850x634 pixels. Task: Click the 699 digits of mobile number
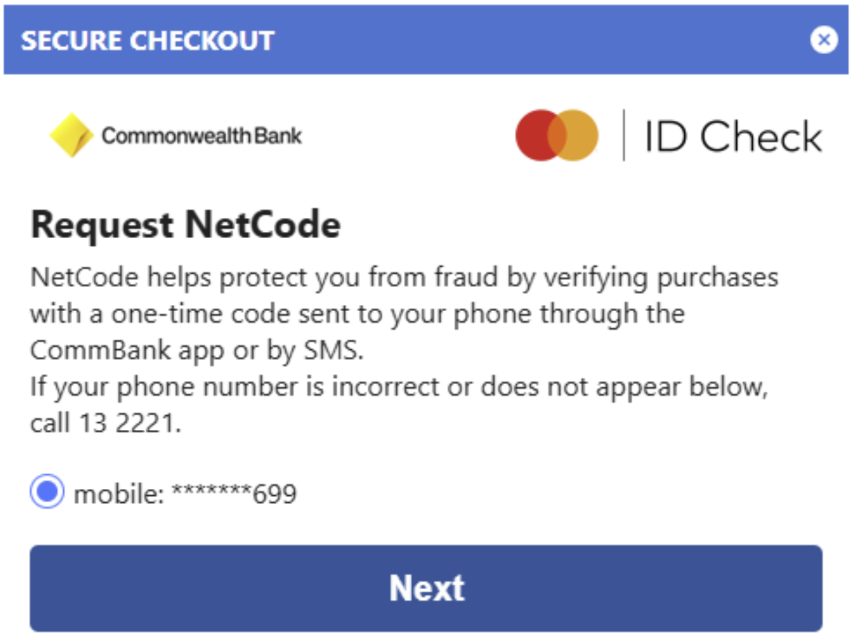point(275,494)
